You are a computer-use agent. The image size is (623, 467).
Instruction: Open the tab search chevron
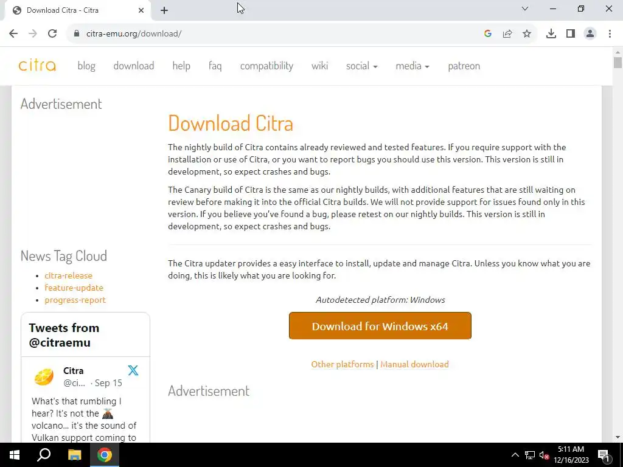525,9
